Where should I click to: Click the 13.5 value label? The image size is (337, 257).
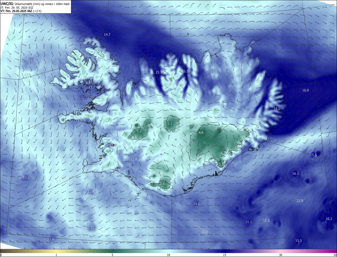point(26,178)
